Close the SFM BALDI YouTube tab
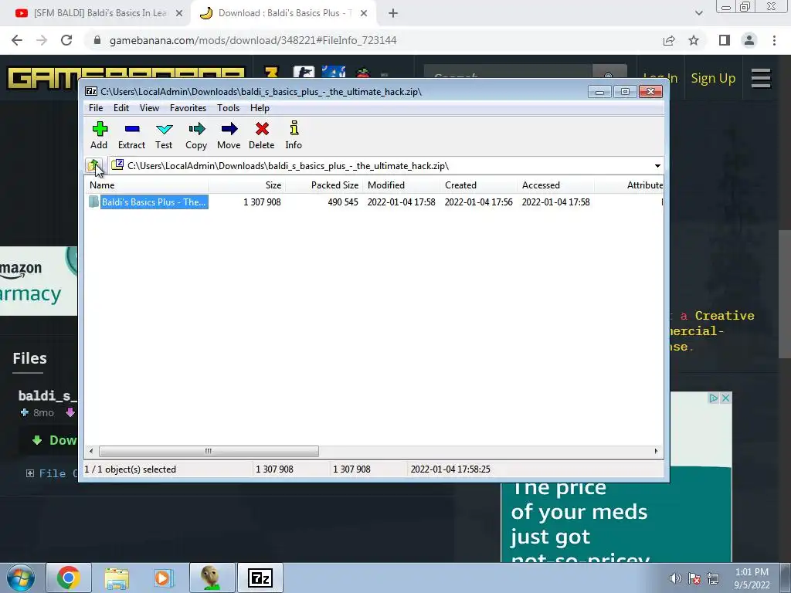Image resolution: width=791 pixels, height=593 pixels. [x=179, y=13]
